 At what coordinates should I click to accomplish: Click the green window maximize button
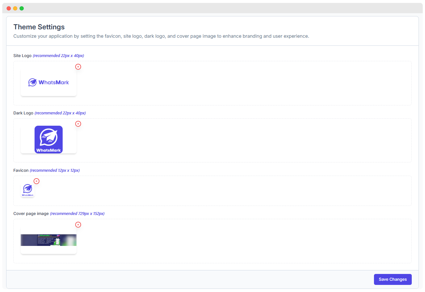[22, 8]
